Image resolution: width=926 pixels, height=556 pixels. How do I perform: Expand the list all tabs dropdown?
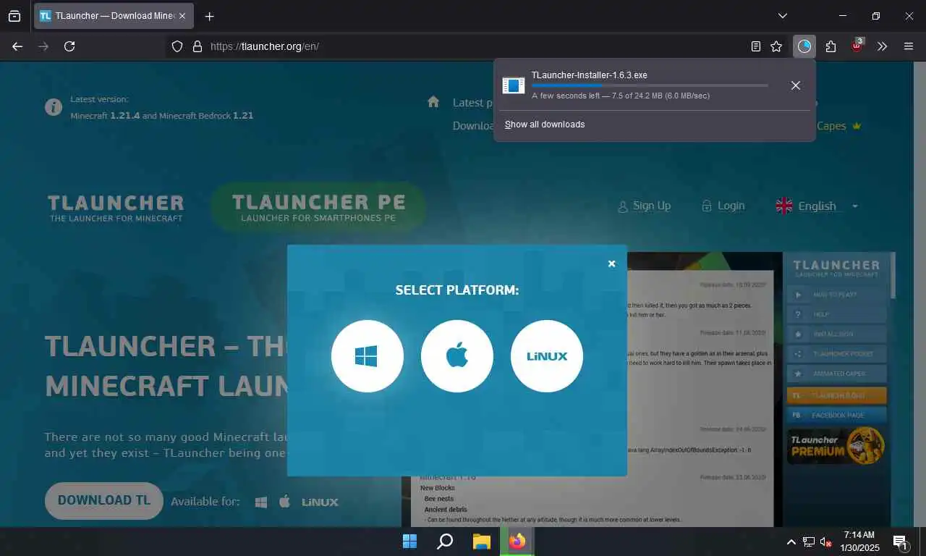pos(783,16)
